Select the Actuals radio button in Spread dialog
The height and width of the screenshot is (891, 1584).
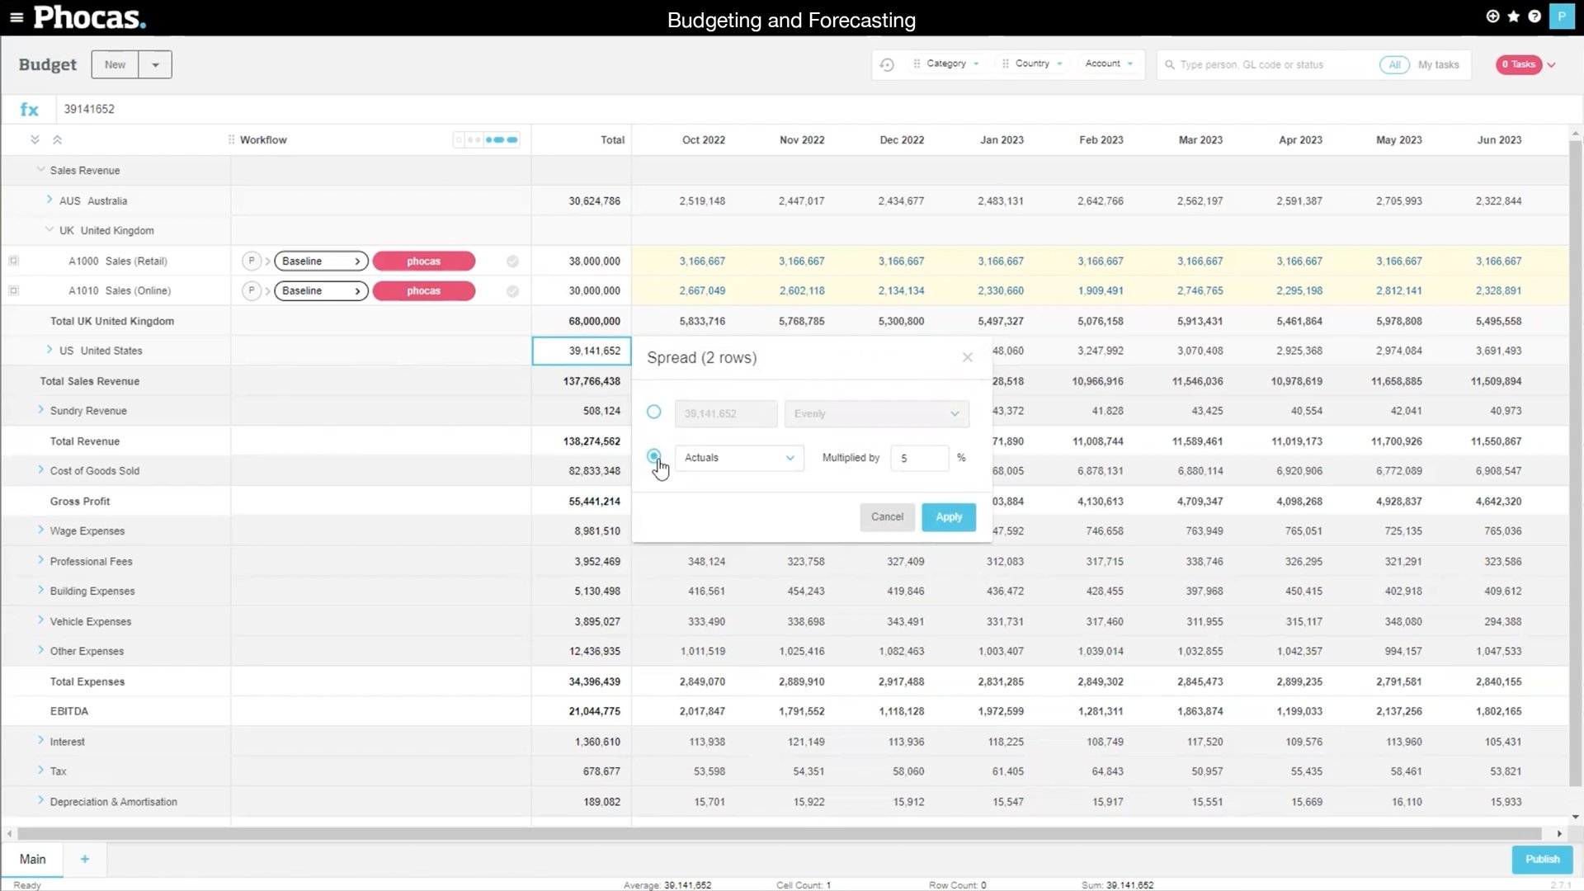653,456
